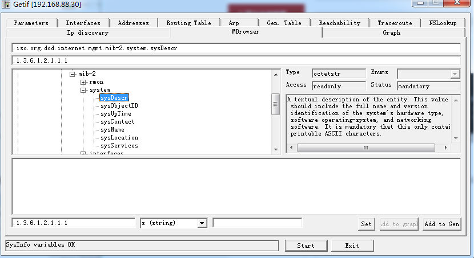Click the empty value input field
Image resolution: width=474 pixels, height=258 pixels.
[257, 223]
